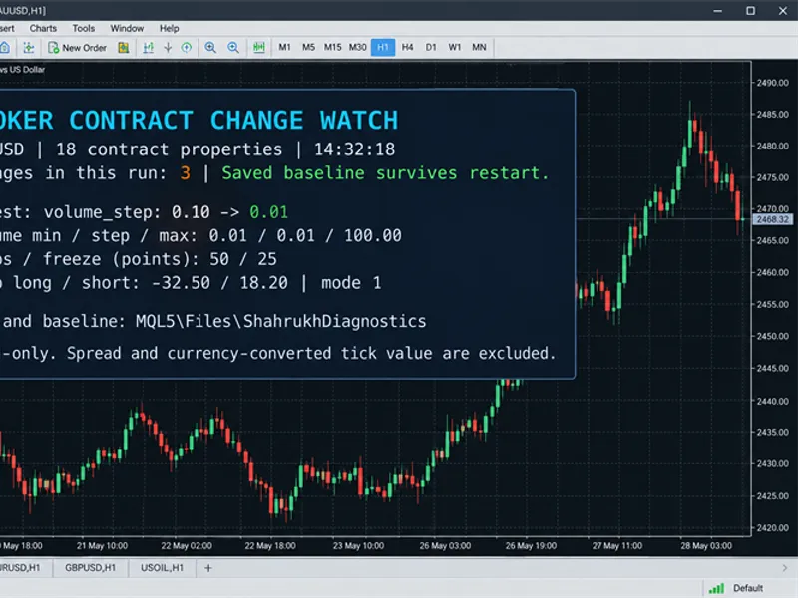798x598 pixels.
Task: Zoom out the chart with second magnifier
Action: coord(233,48)
